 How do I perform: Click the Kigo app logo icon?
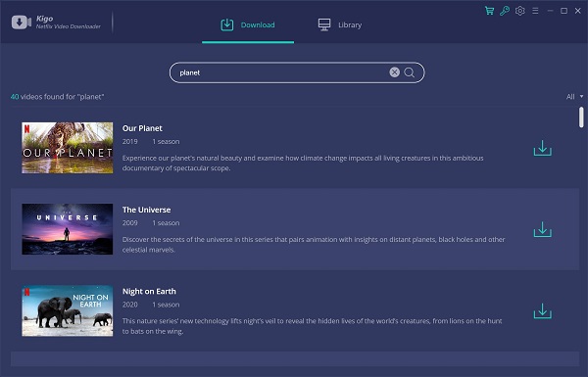[22, 23]
